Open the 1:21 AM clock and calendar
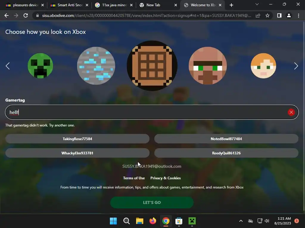305x228 pixels. [283, 221]
